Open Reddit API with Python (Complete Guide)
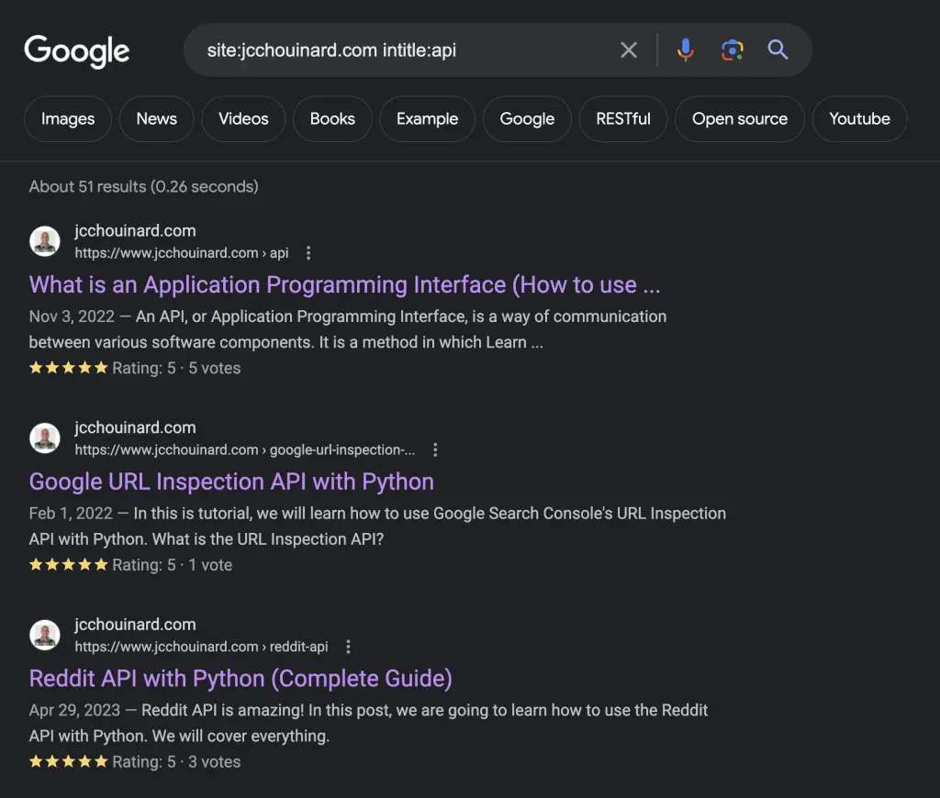Viewport: 940px width, 798px height. point(241,679)
